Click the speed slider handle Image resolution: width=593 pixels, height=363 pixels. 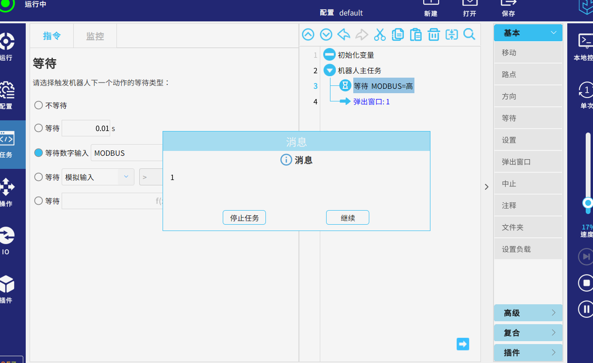[x=588, y=202]
